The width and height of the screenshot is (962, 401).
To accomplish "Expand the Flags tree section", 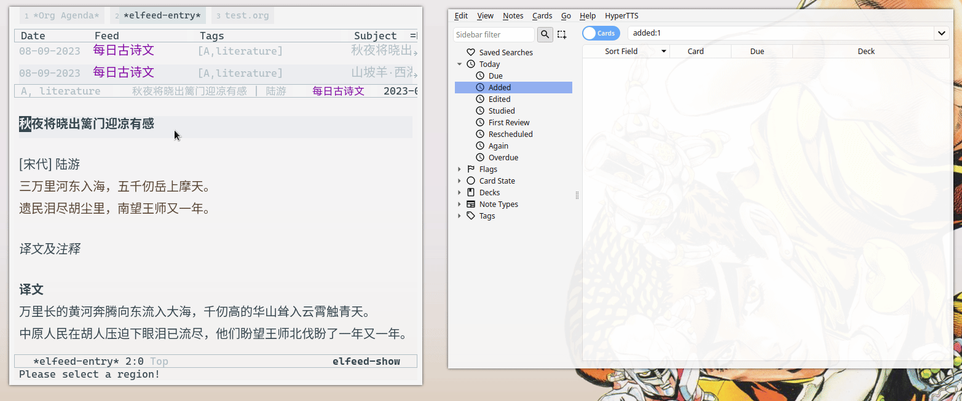I will click(459, 169).
